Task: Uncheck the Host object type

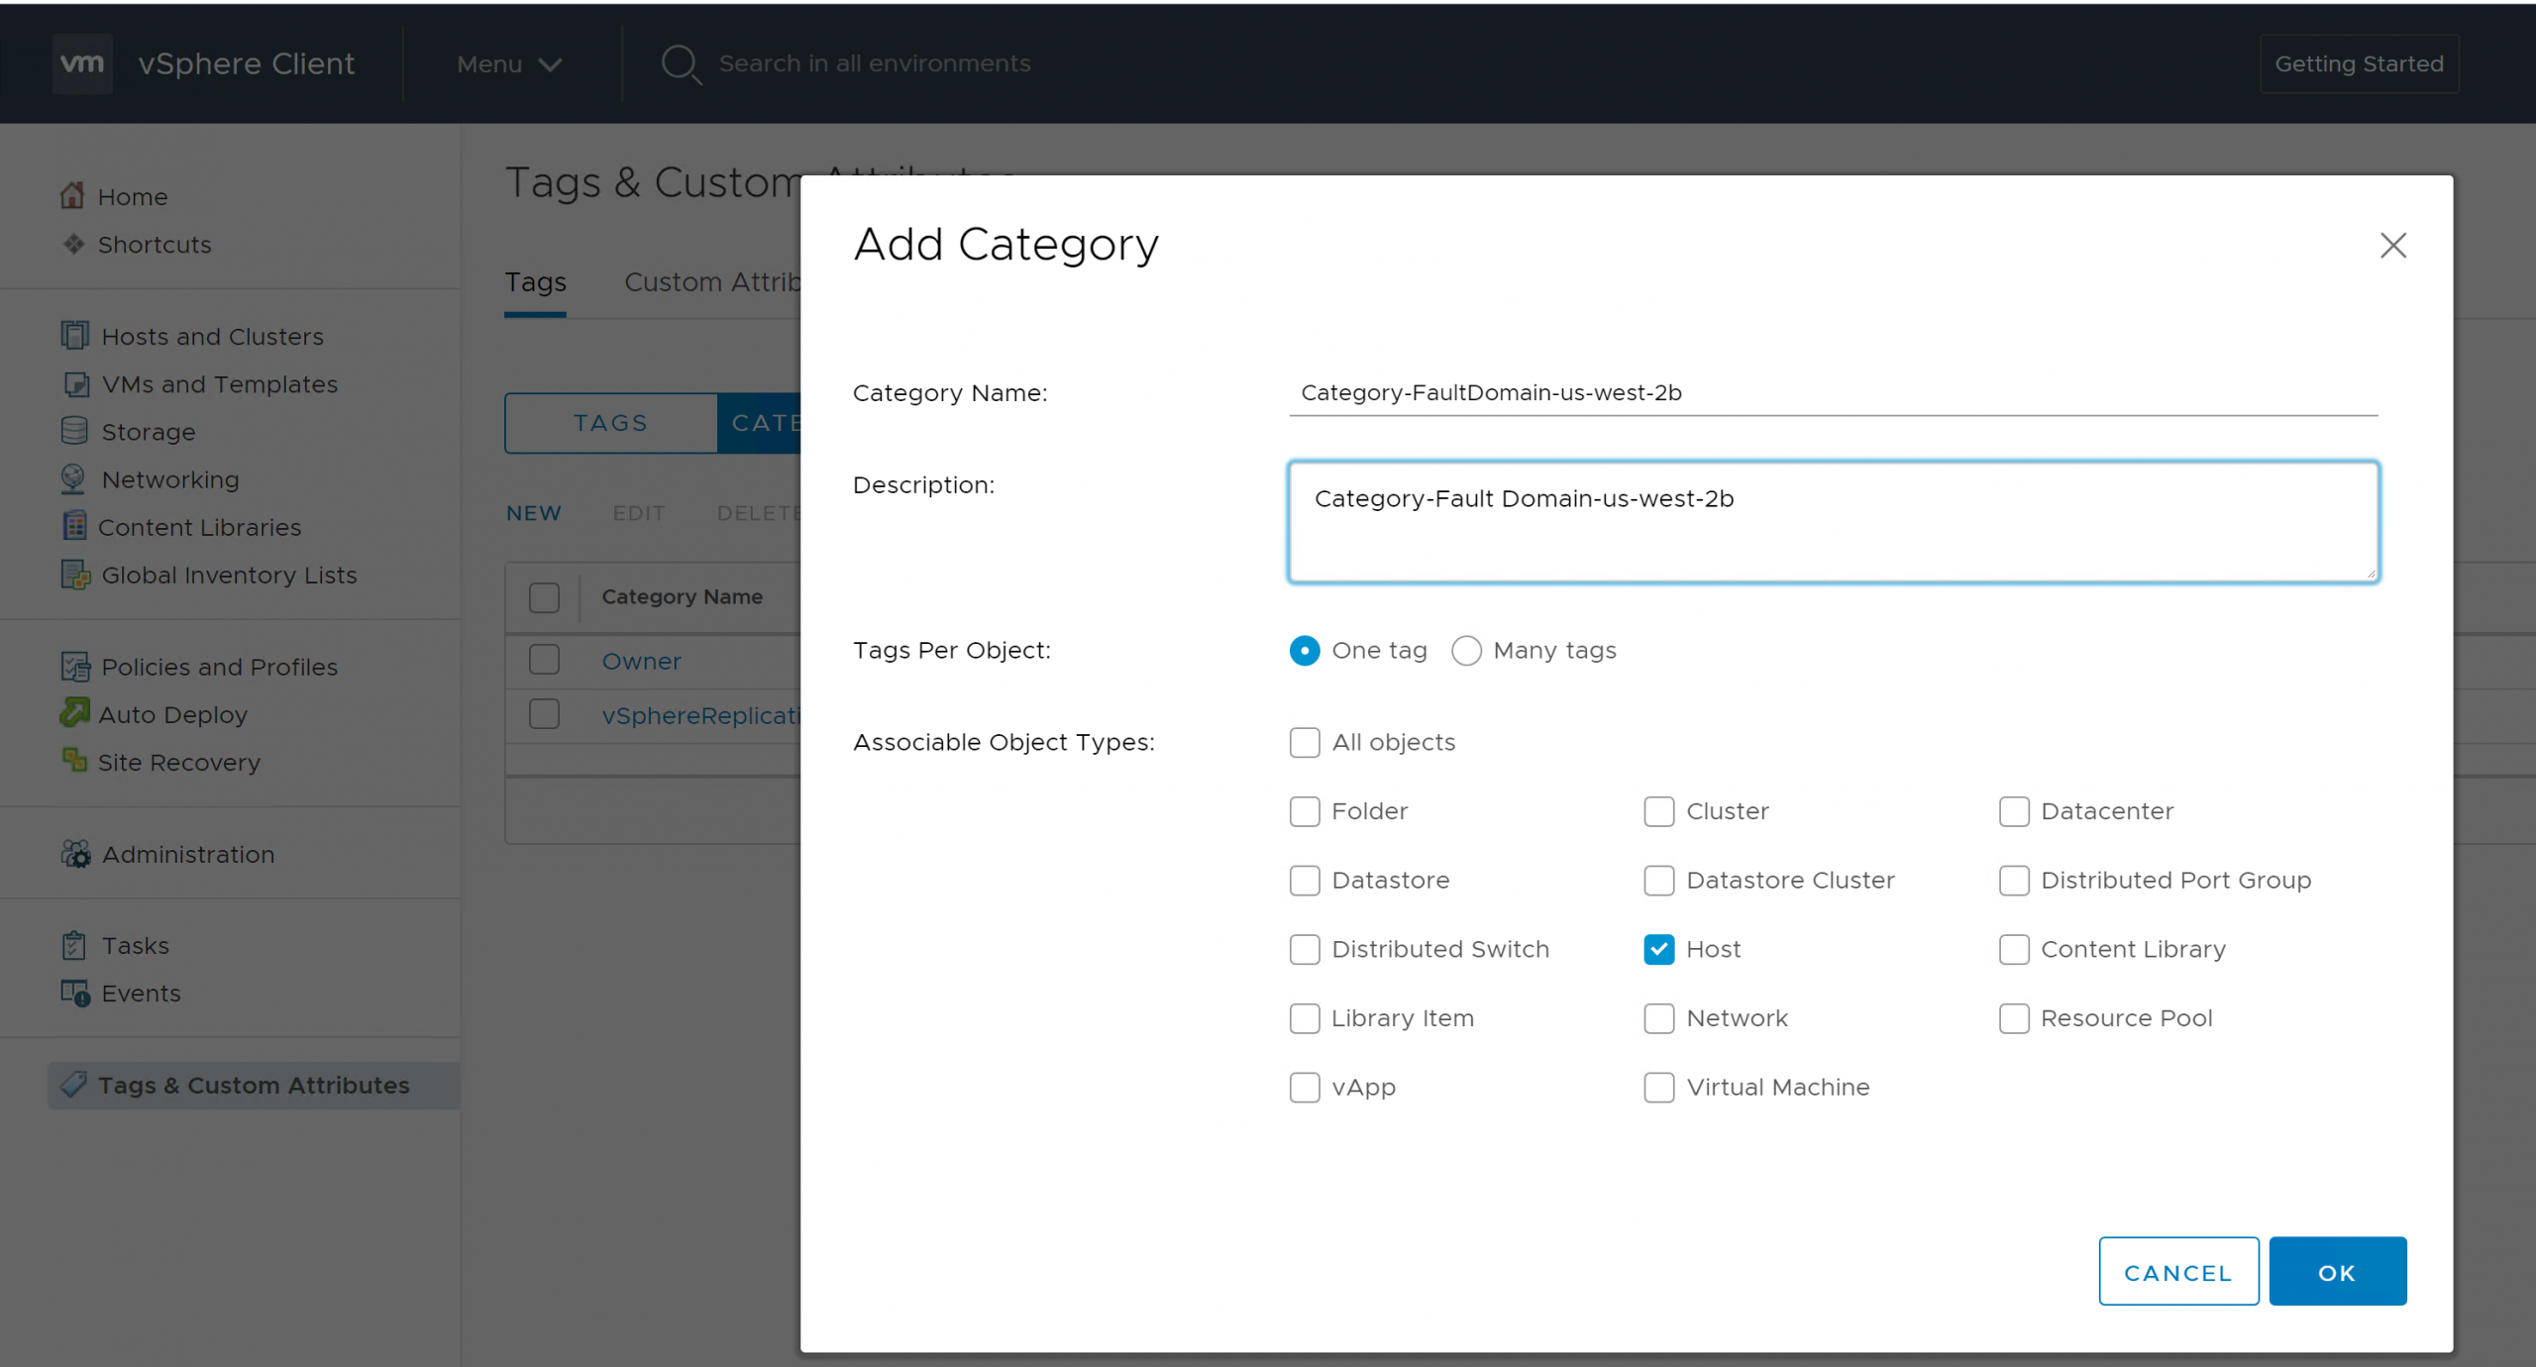Action: [1658, 949]
